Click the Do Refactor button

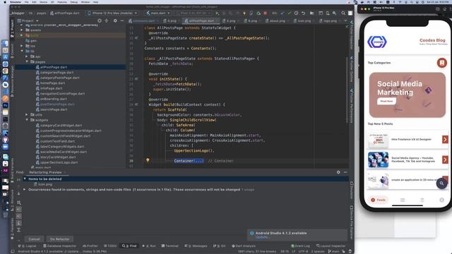point(59,239)
